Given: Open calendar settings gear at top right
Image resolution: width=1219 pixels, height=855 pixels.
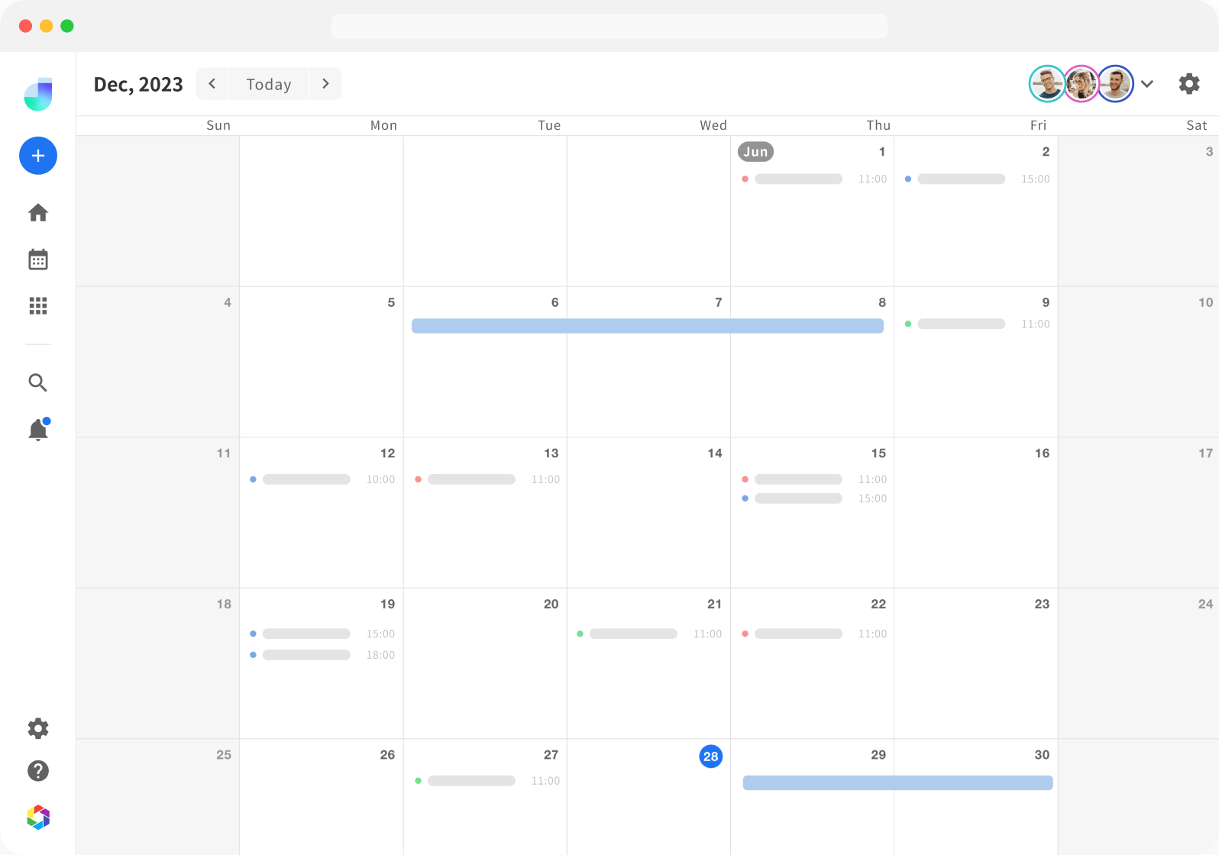Looking at the screenshot, I should click(x=1188, y=84).
